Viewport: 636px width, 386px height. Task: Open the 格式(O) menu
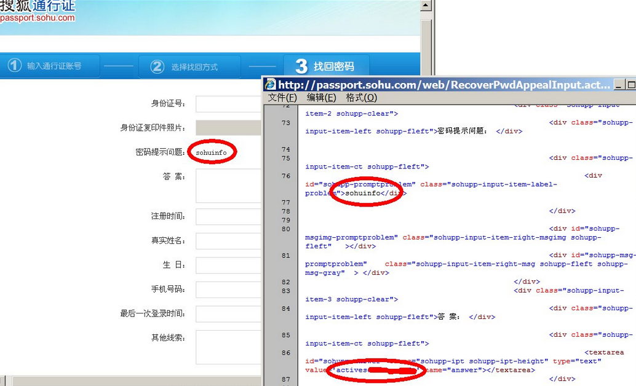click(360, 97)
